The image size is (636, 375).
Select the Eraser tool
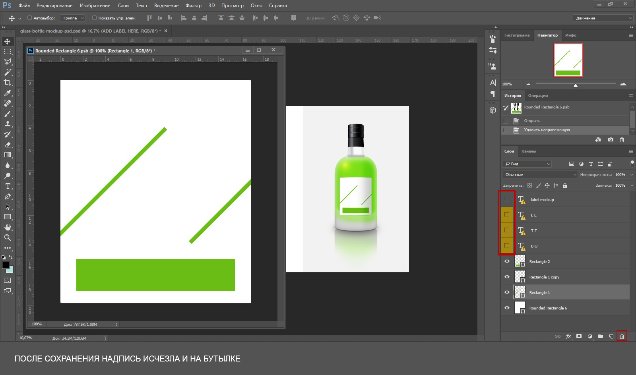pyautogui.click(x=8, y=145)
